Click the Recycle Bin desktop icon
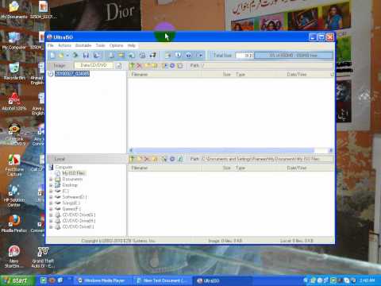 pyautogui.click(x=14, y=71)
